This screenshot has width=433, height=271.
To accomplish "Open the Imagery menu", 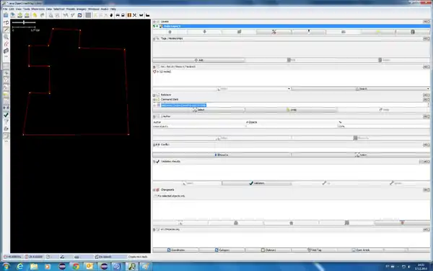I will tap(82, 9).
